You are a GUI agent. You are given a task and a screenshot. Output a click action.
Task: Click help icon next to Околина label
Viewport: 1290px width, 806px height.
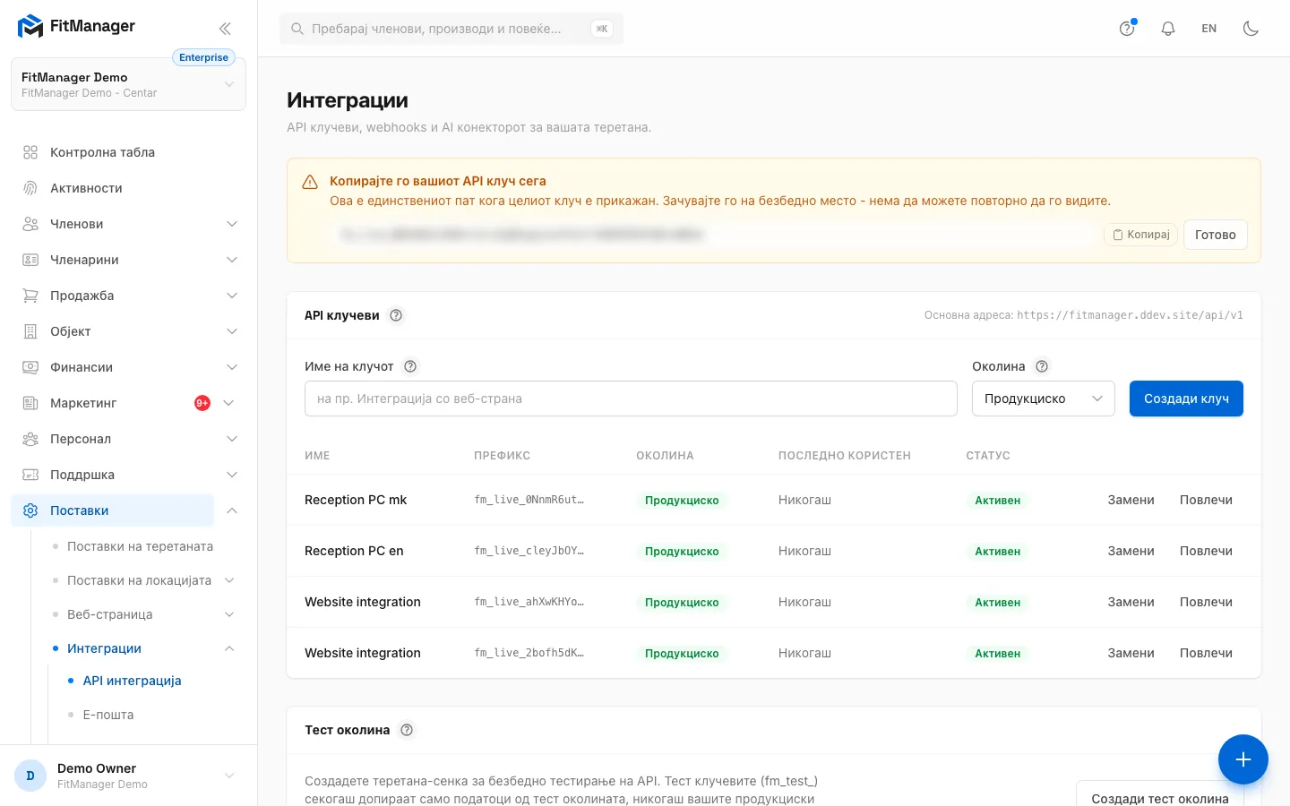point(1042,366)
